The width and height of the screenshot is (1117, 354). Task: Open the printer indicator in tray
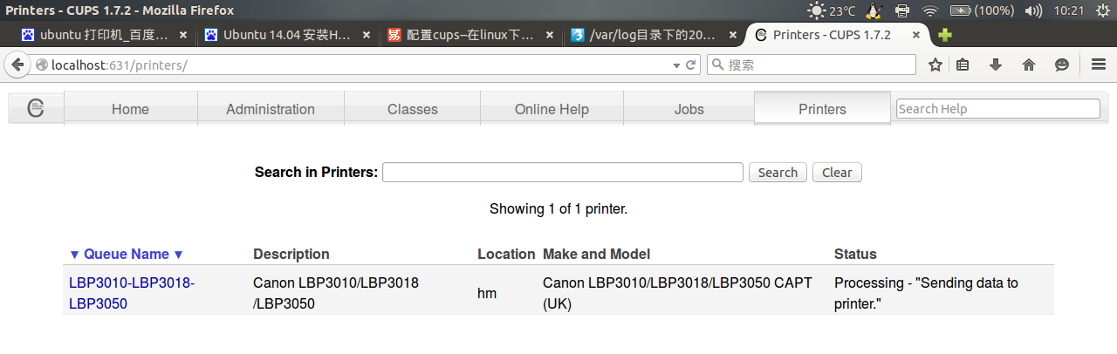[x=902, y=10]
